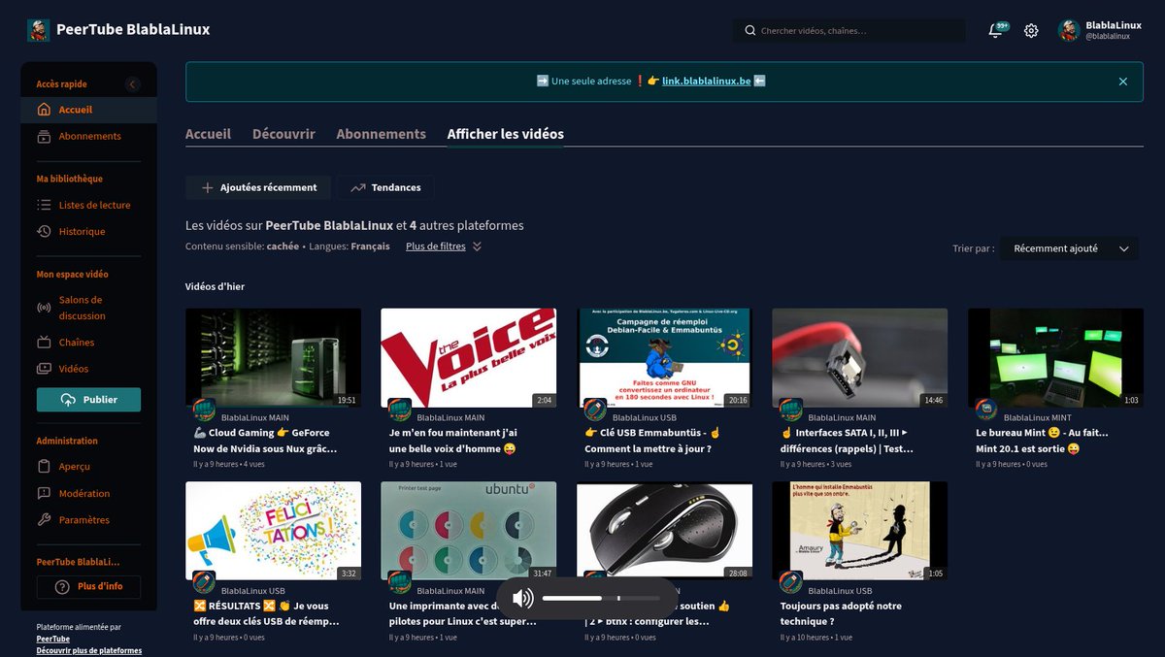The width and height of the screenshot is (1165, 657).
Task: Open the notifications bell
Action: [x=995, y=30]
